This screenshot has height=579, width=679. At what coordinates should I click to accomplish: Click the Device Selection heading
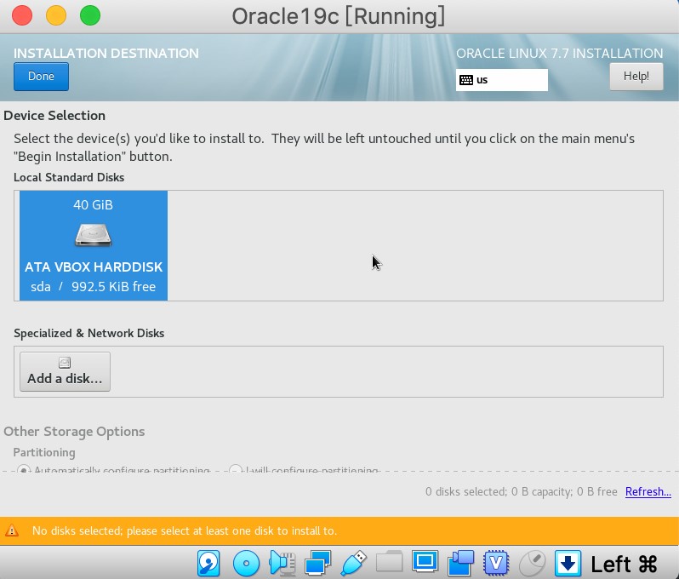click(54, 116)
